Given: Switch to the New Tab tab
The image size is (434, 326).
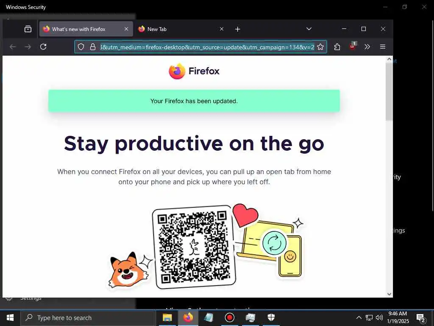Looking at the screenshot, I should tap(181, 29).
